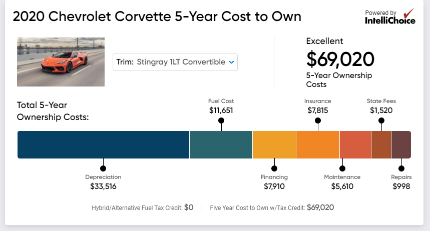Click the Insurance marker dot

(x=318, y=120)
